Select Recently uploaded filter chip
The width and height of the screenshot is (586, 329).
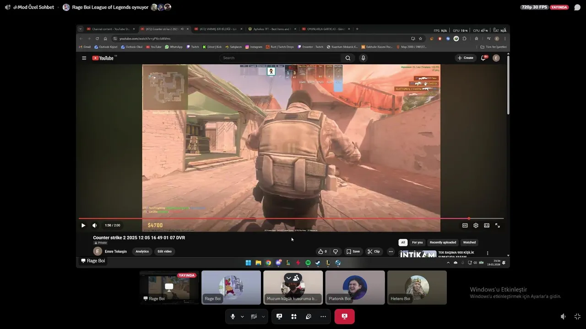443,243
